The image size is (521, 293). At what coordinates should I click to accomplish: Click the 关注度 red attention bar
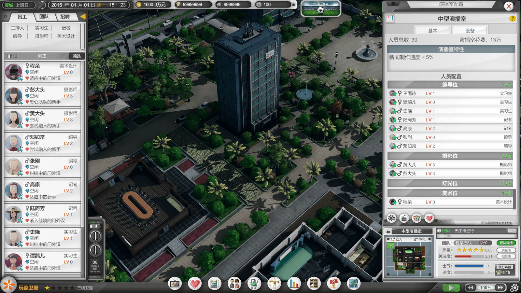click(469, 256)
